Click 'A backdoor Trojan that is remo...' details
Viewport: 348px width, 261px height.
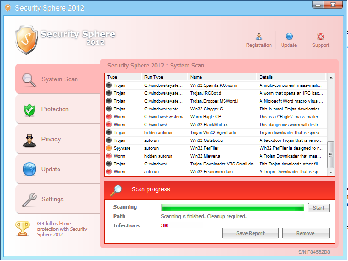(291, 140)
